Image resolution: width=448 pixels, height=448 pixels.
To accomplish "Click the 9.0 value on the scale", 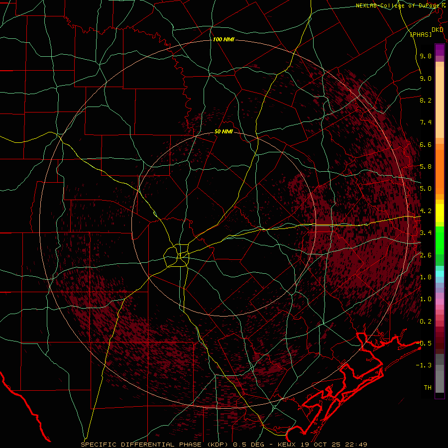I will click(x=426, y=79).
